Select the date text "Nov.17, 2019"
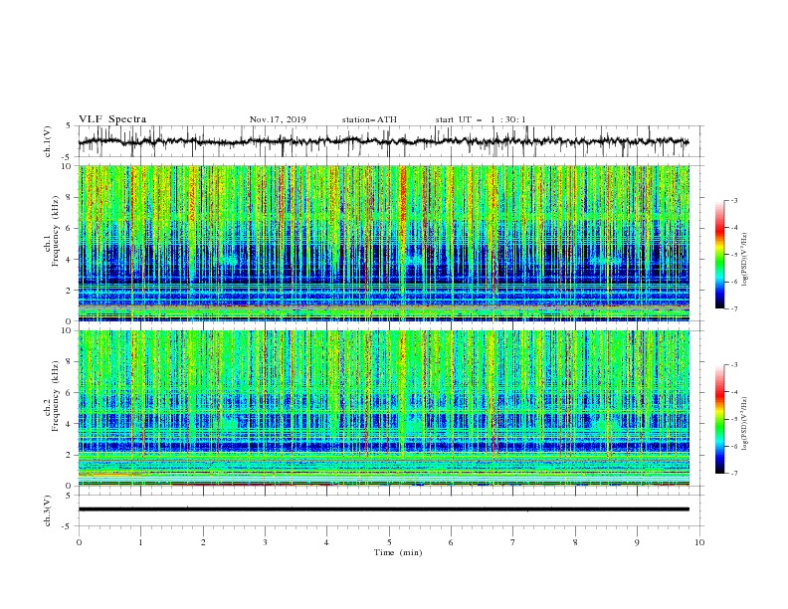Image resolution: width=788 pixels, height=609 pixels. [x=278, y=119]
